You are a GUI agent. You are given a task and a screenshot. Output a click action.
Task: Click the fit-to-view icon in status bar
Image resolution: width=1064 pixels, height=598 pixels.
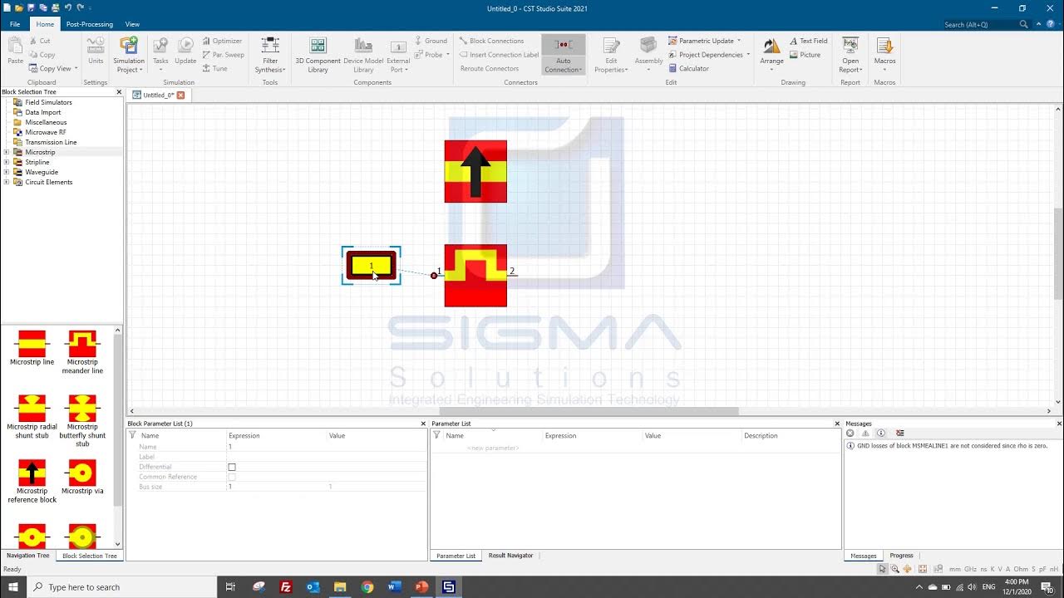tap(923, 569)
